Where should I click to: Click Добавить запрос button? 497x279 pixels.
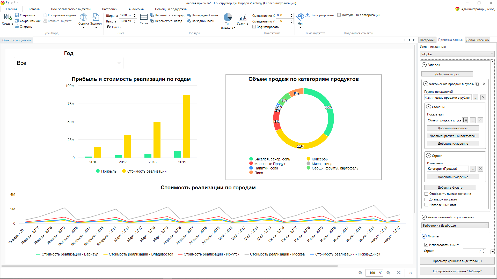click(x=447, y=74)
